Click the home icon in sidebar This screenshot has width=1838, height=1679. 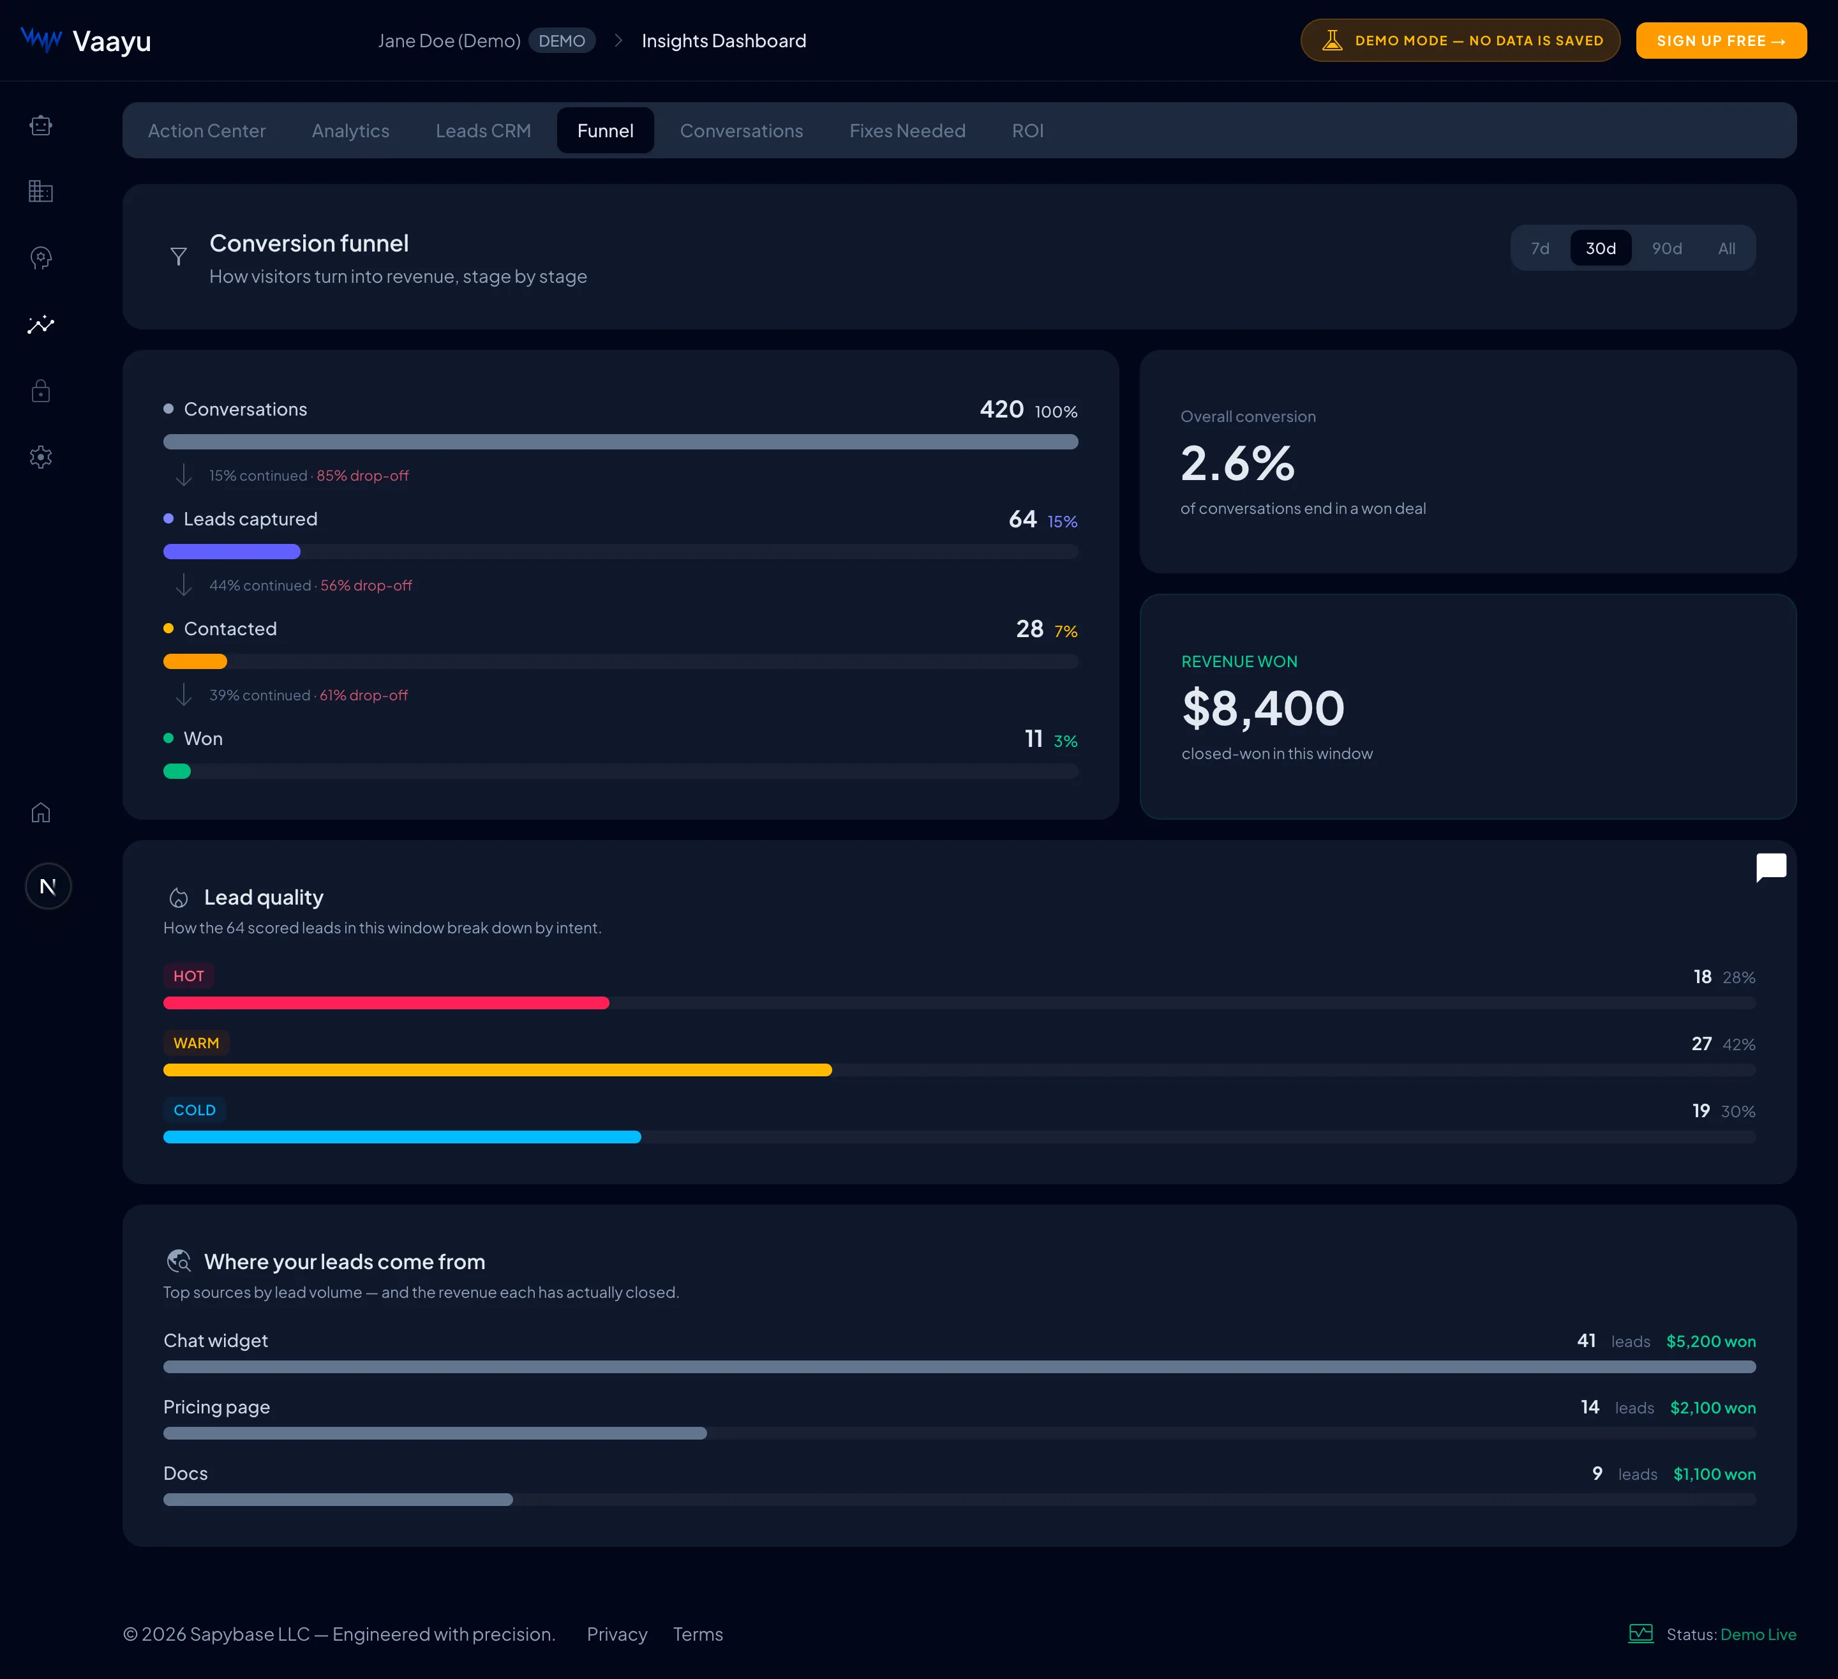40,813
